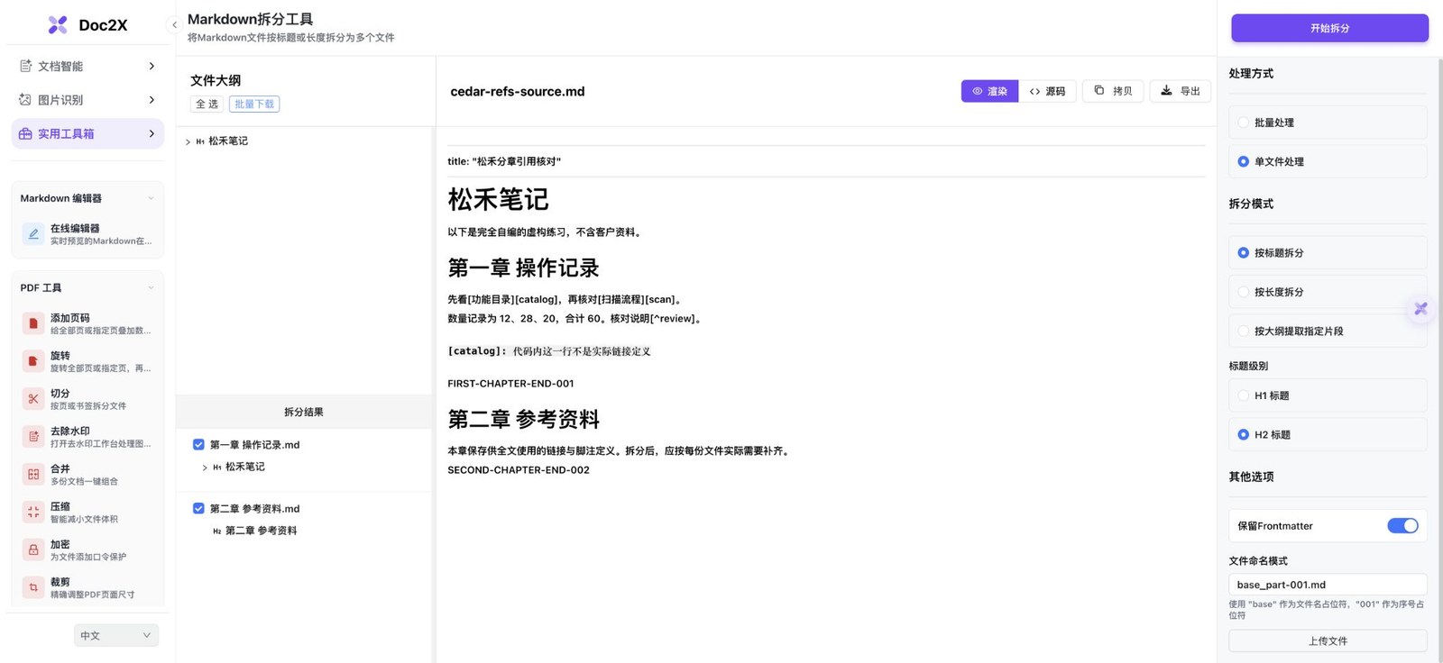The height and width of the screenshot is (663, 1443).
Task: Click the Doc2X logo icon
Action: click(x=58, y=25)
